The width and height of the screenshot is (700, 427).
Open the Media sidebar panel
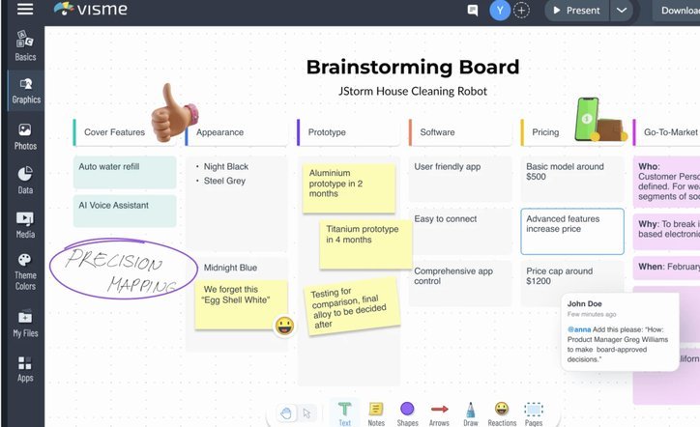pyautogui.click(x=25, y=225)
